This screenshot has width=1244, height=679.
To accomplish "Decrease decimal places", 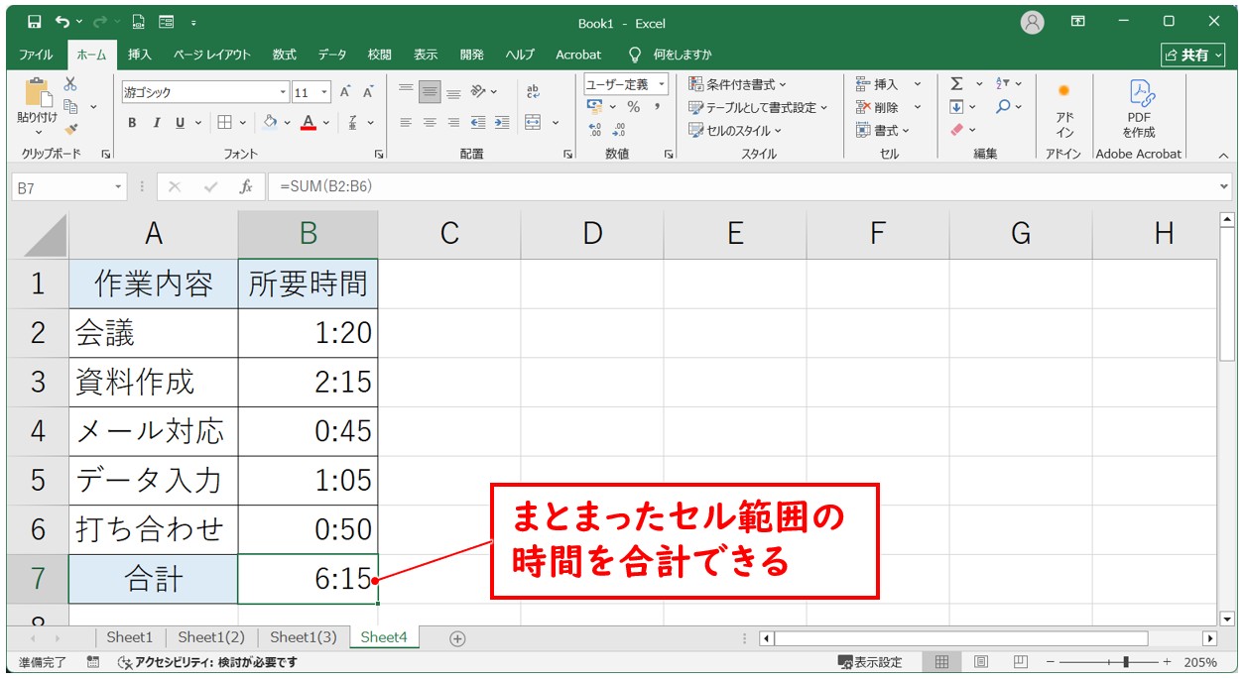I will [619, 130].
